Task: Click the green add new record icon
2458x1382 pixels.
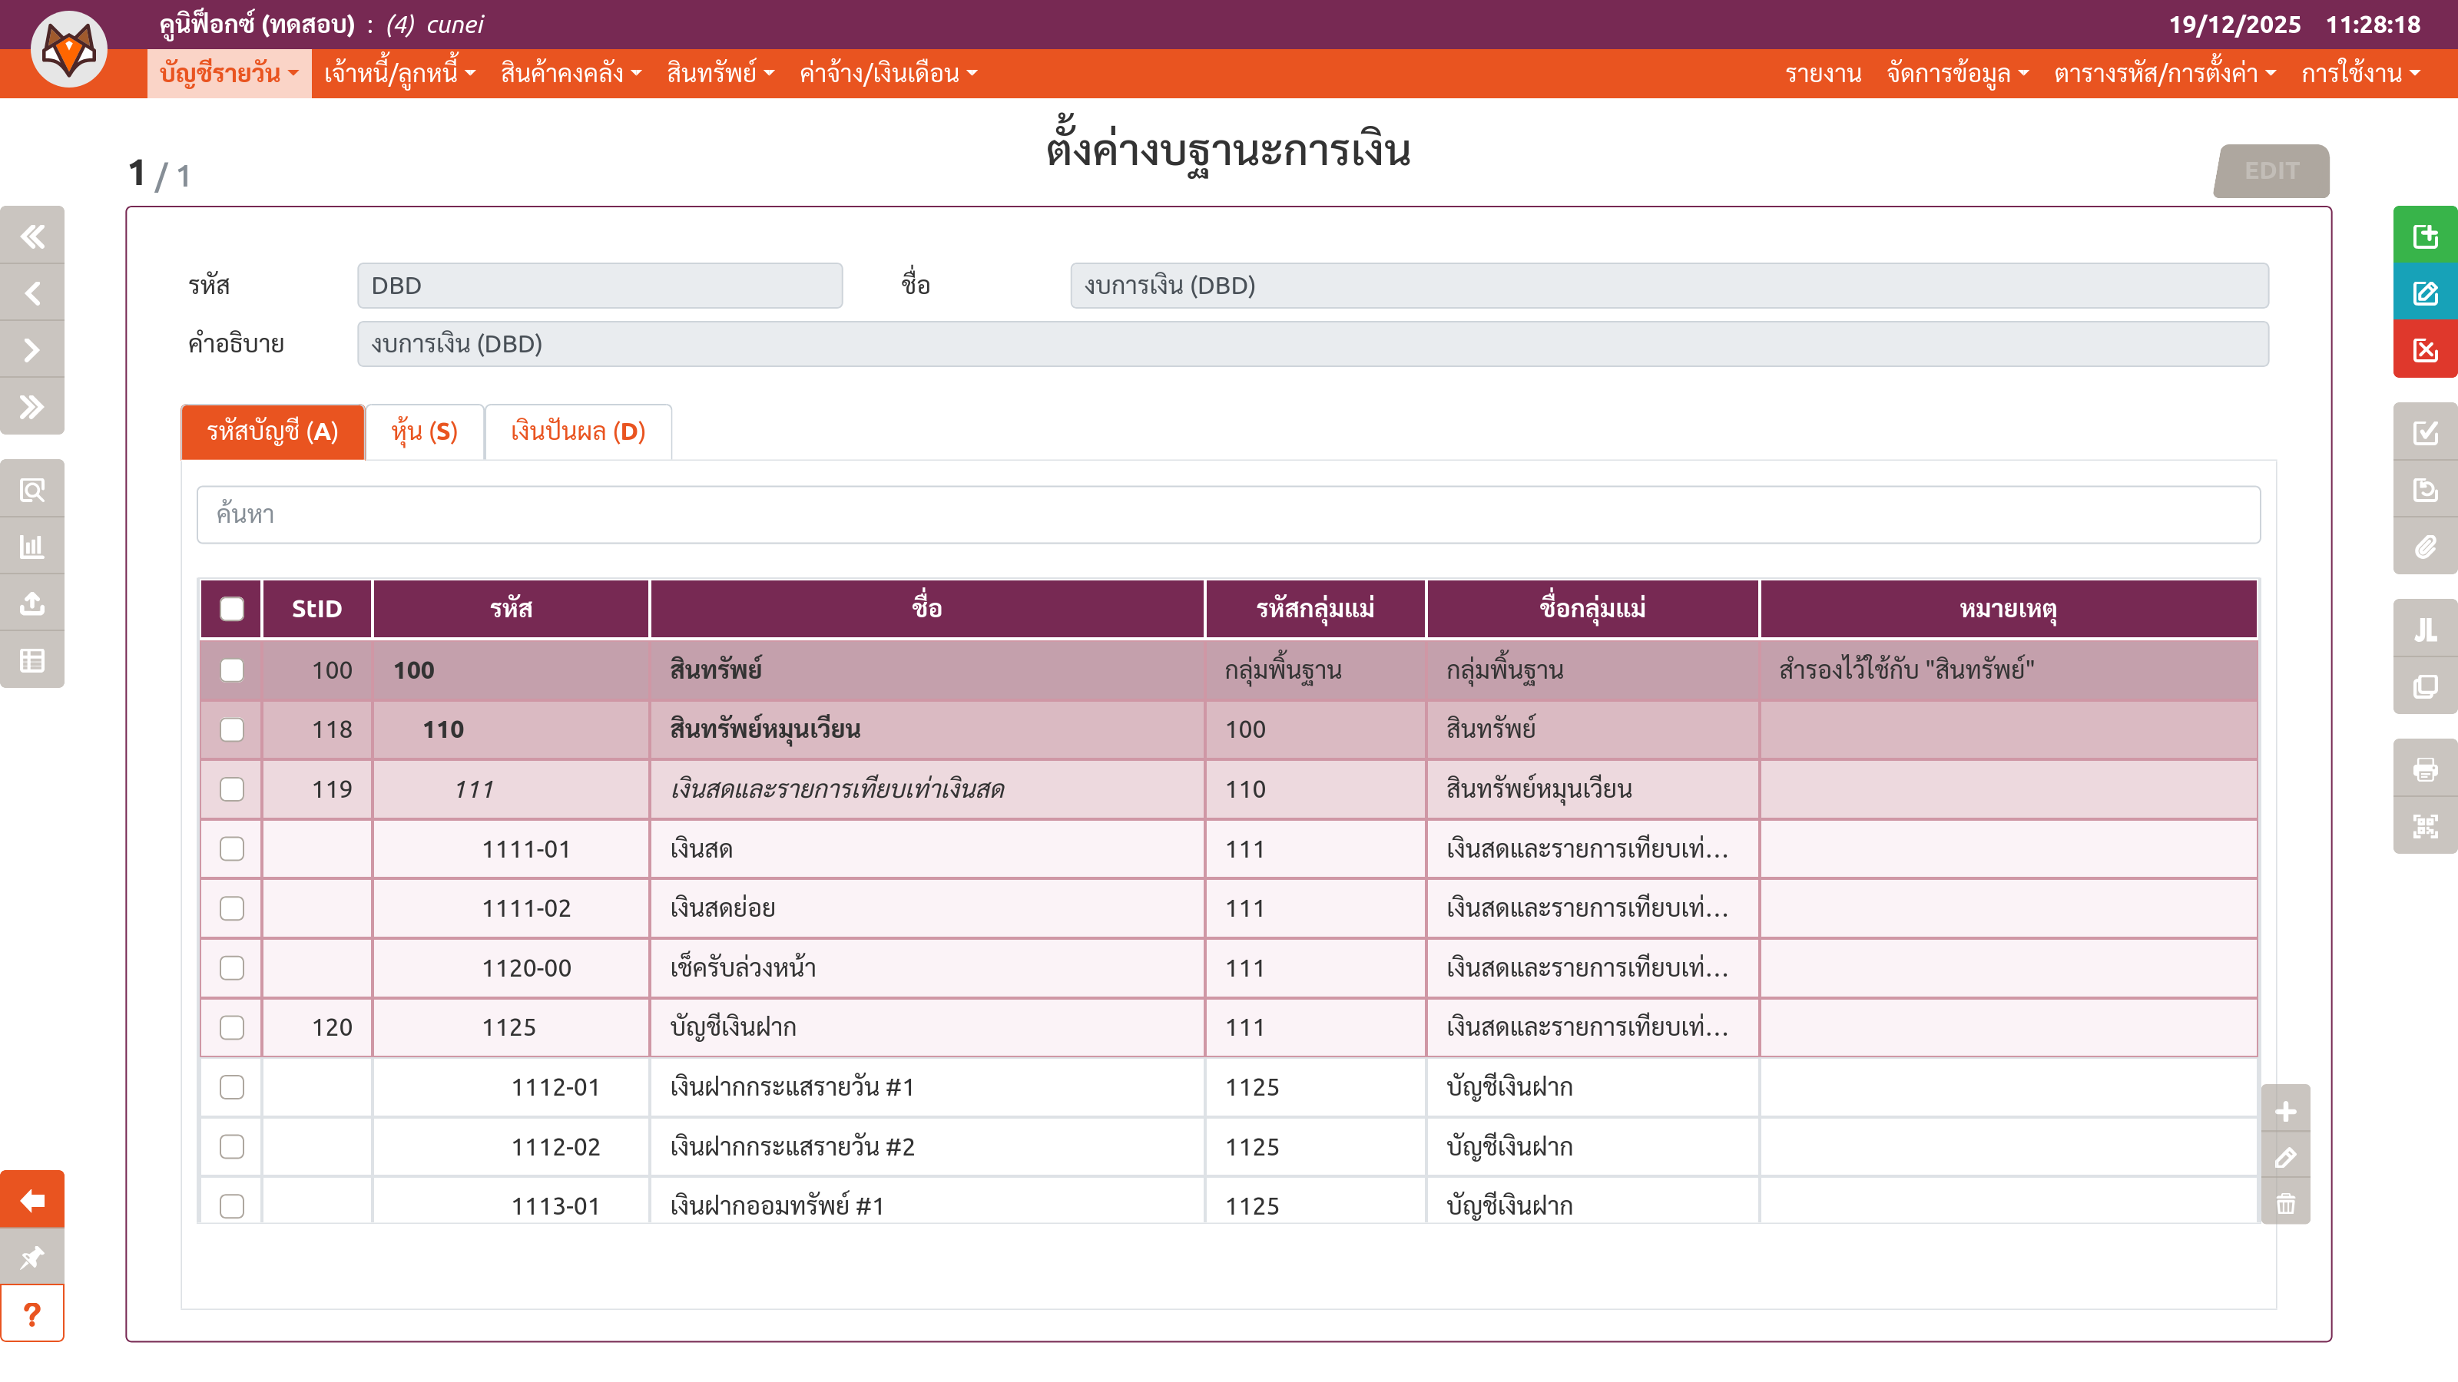Action: [2425, 236]
